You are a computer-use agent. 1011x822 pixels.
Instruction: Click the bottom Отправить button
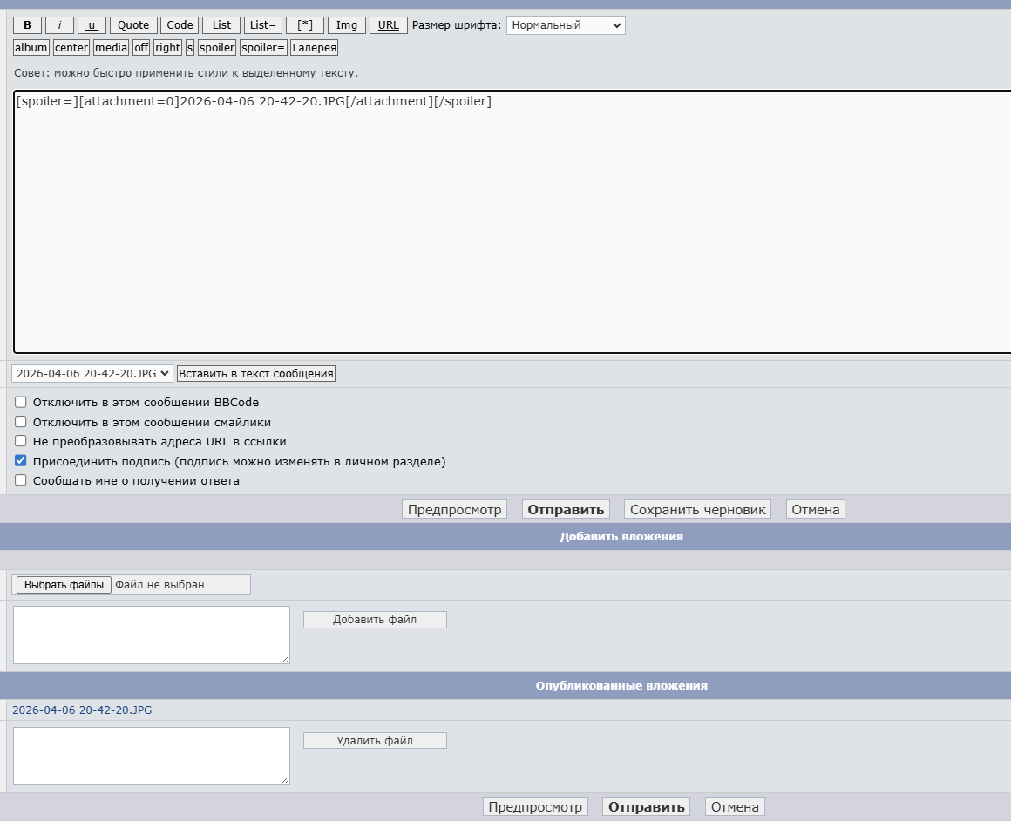point(646,806)
